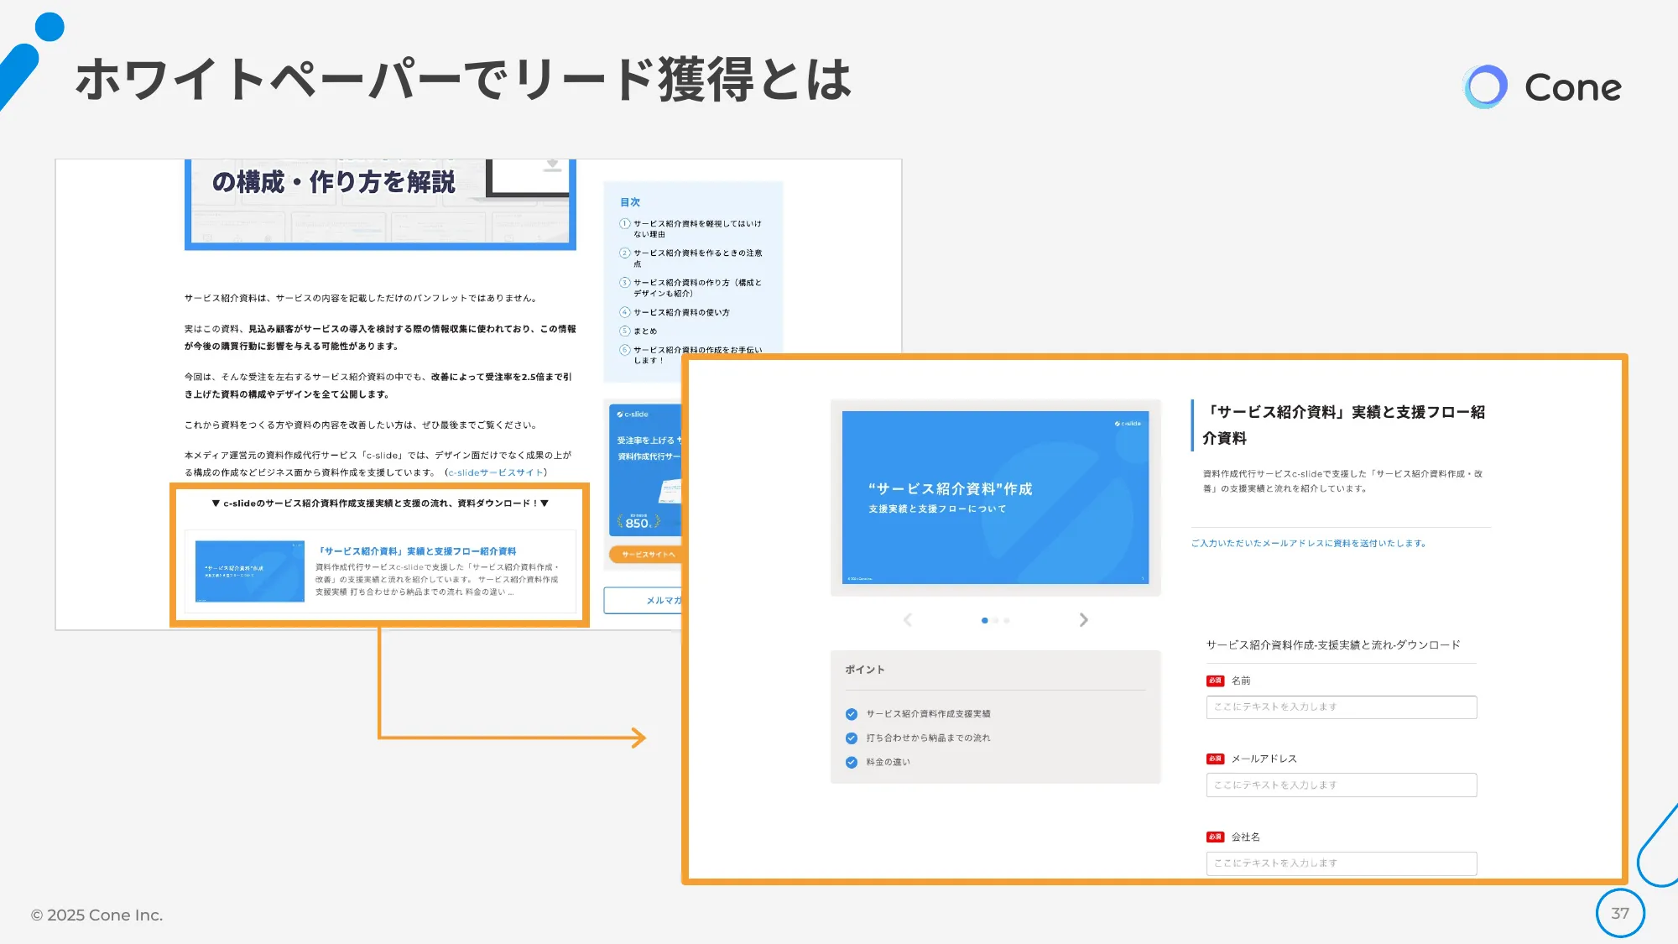
Task: Toggle the checkmark beside 打ち合わせから納品までの流れ
Action: pyautogui.click(x=850, y=738)
